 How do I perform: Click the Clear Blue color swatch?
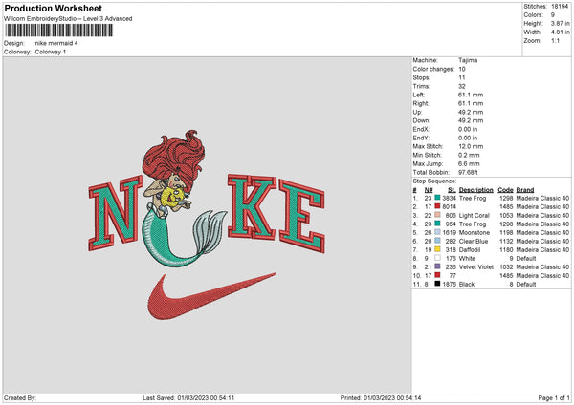tap(437, 241)
